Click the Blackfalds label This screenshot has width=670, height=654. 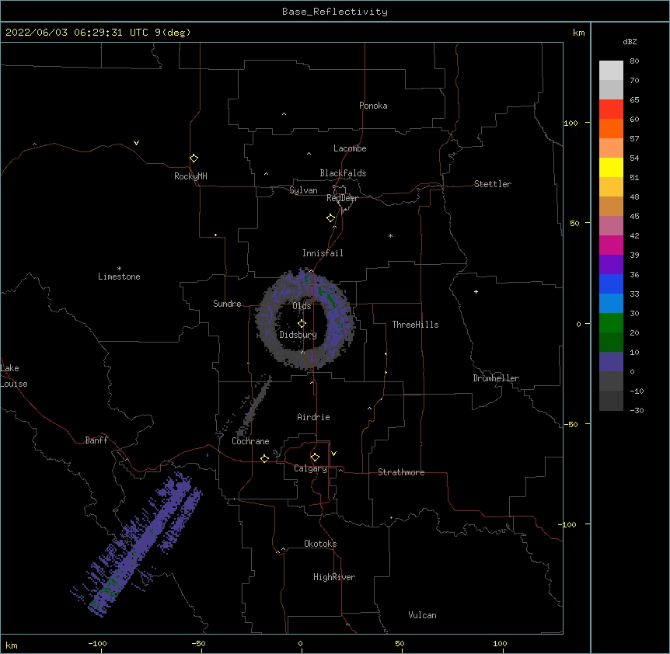click(343, 173)
